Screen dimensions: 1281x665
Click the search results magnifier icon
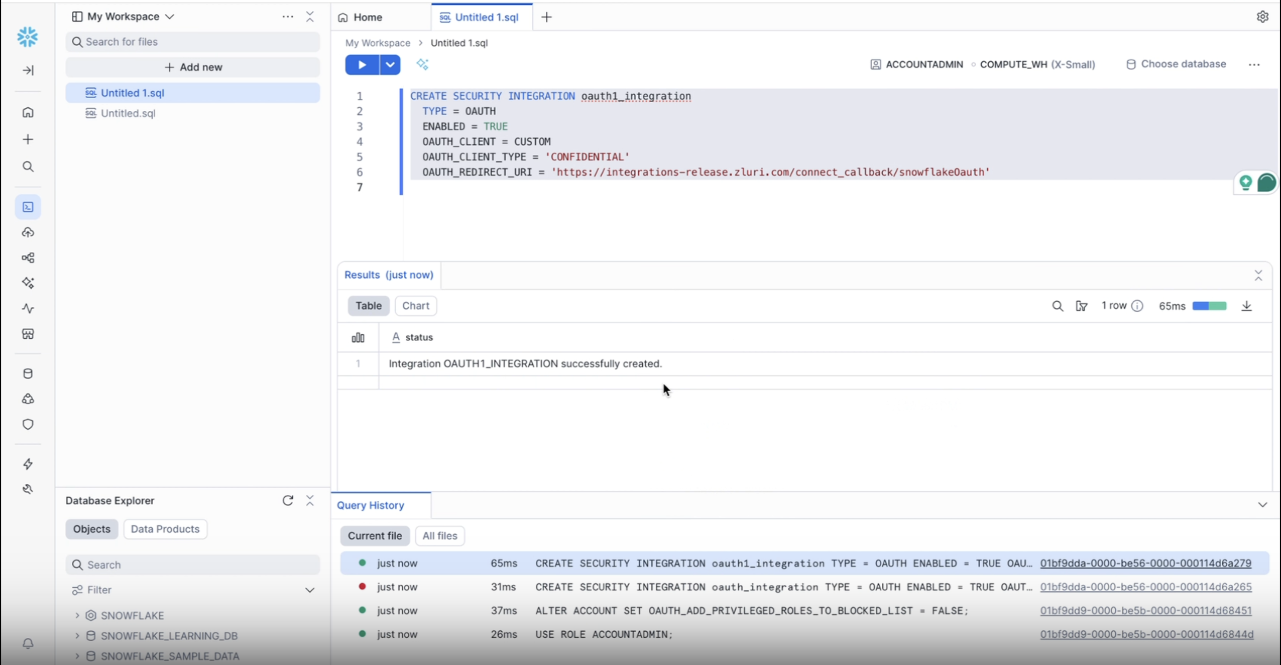1057,306
